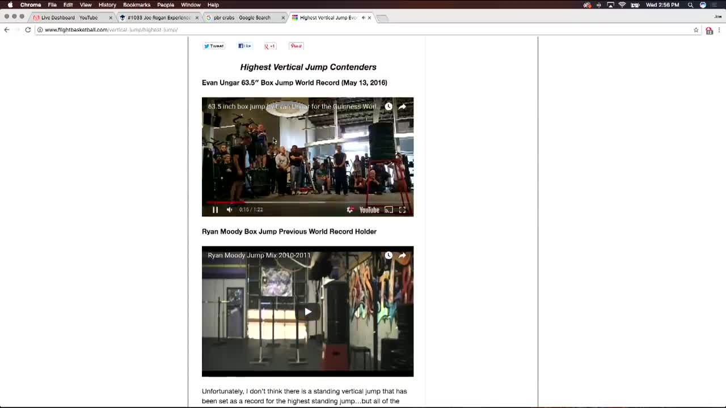
Task: Close the pbr crabs Google Search tab
Action: click(x=283, y=18)
